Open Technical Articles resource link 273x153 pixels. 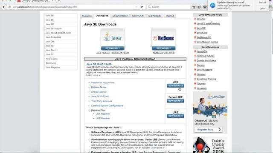point(206,56)
